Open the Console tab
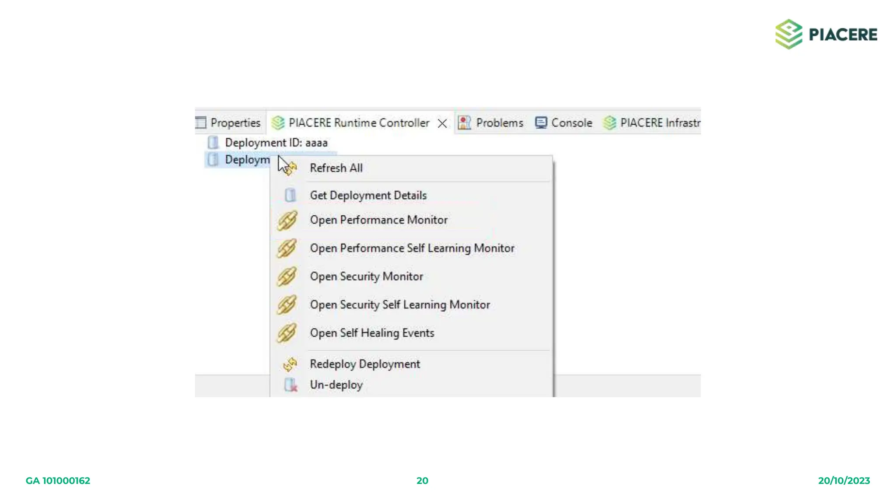Viewport: 896px width, 504px height. tap(571, 123)
